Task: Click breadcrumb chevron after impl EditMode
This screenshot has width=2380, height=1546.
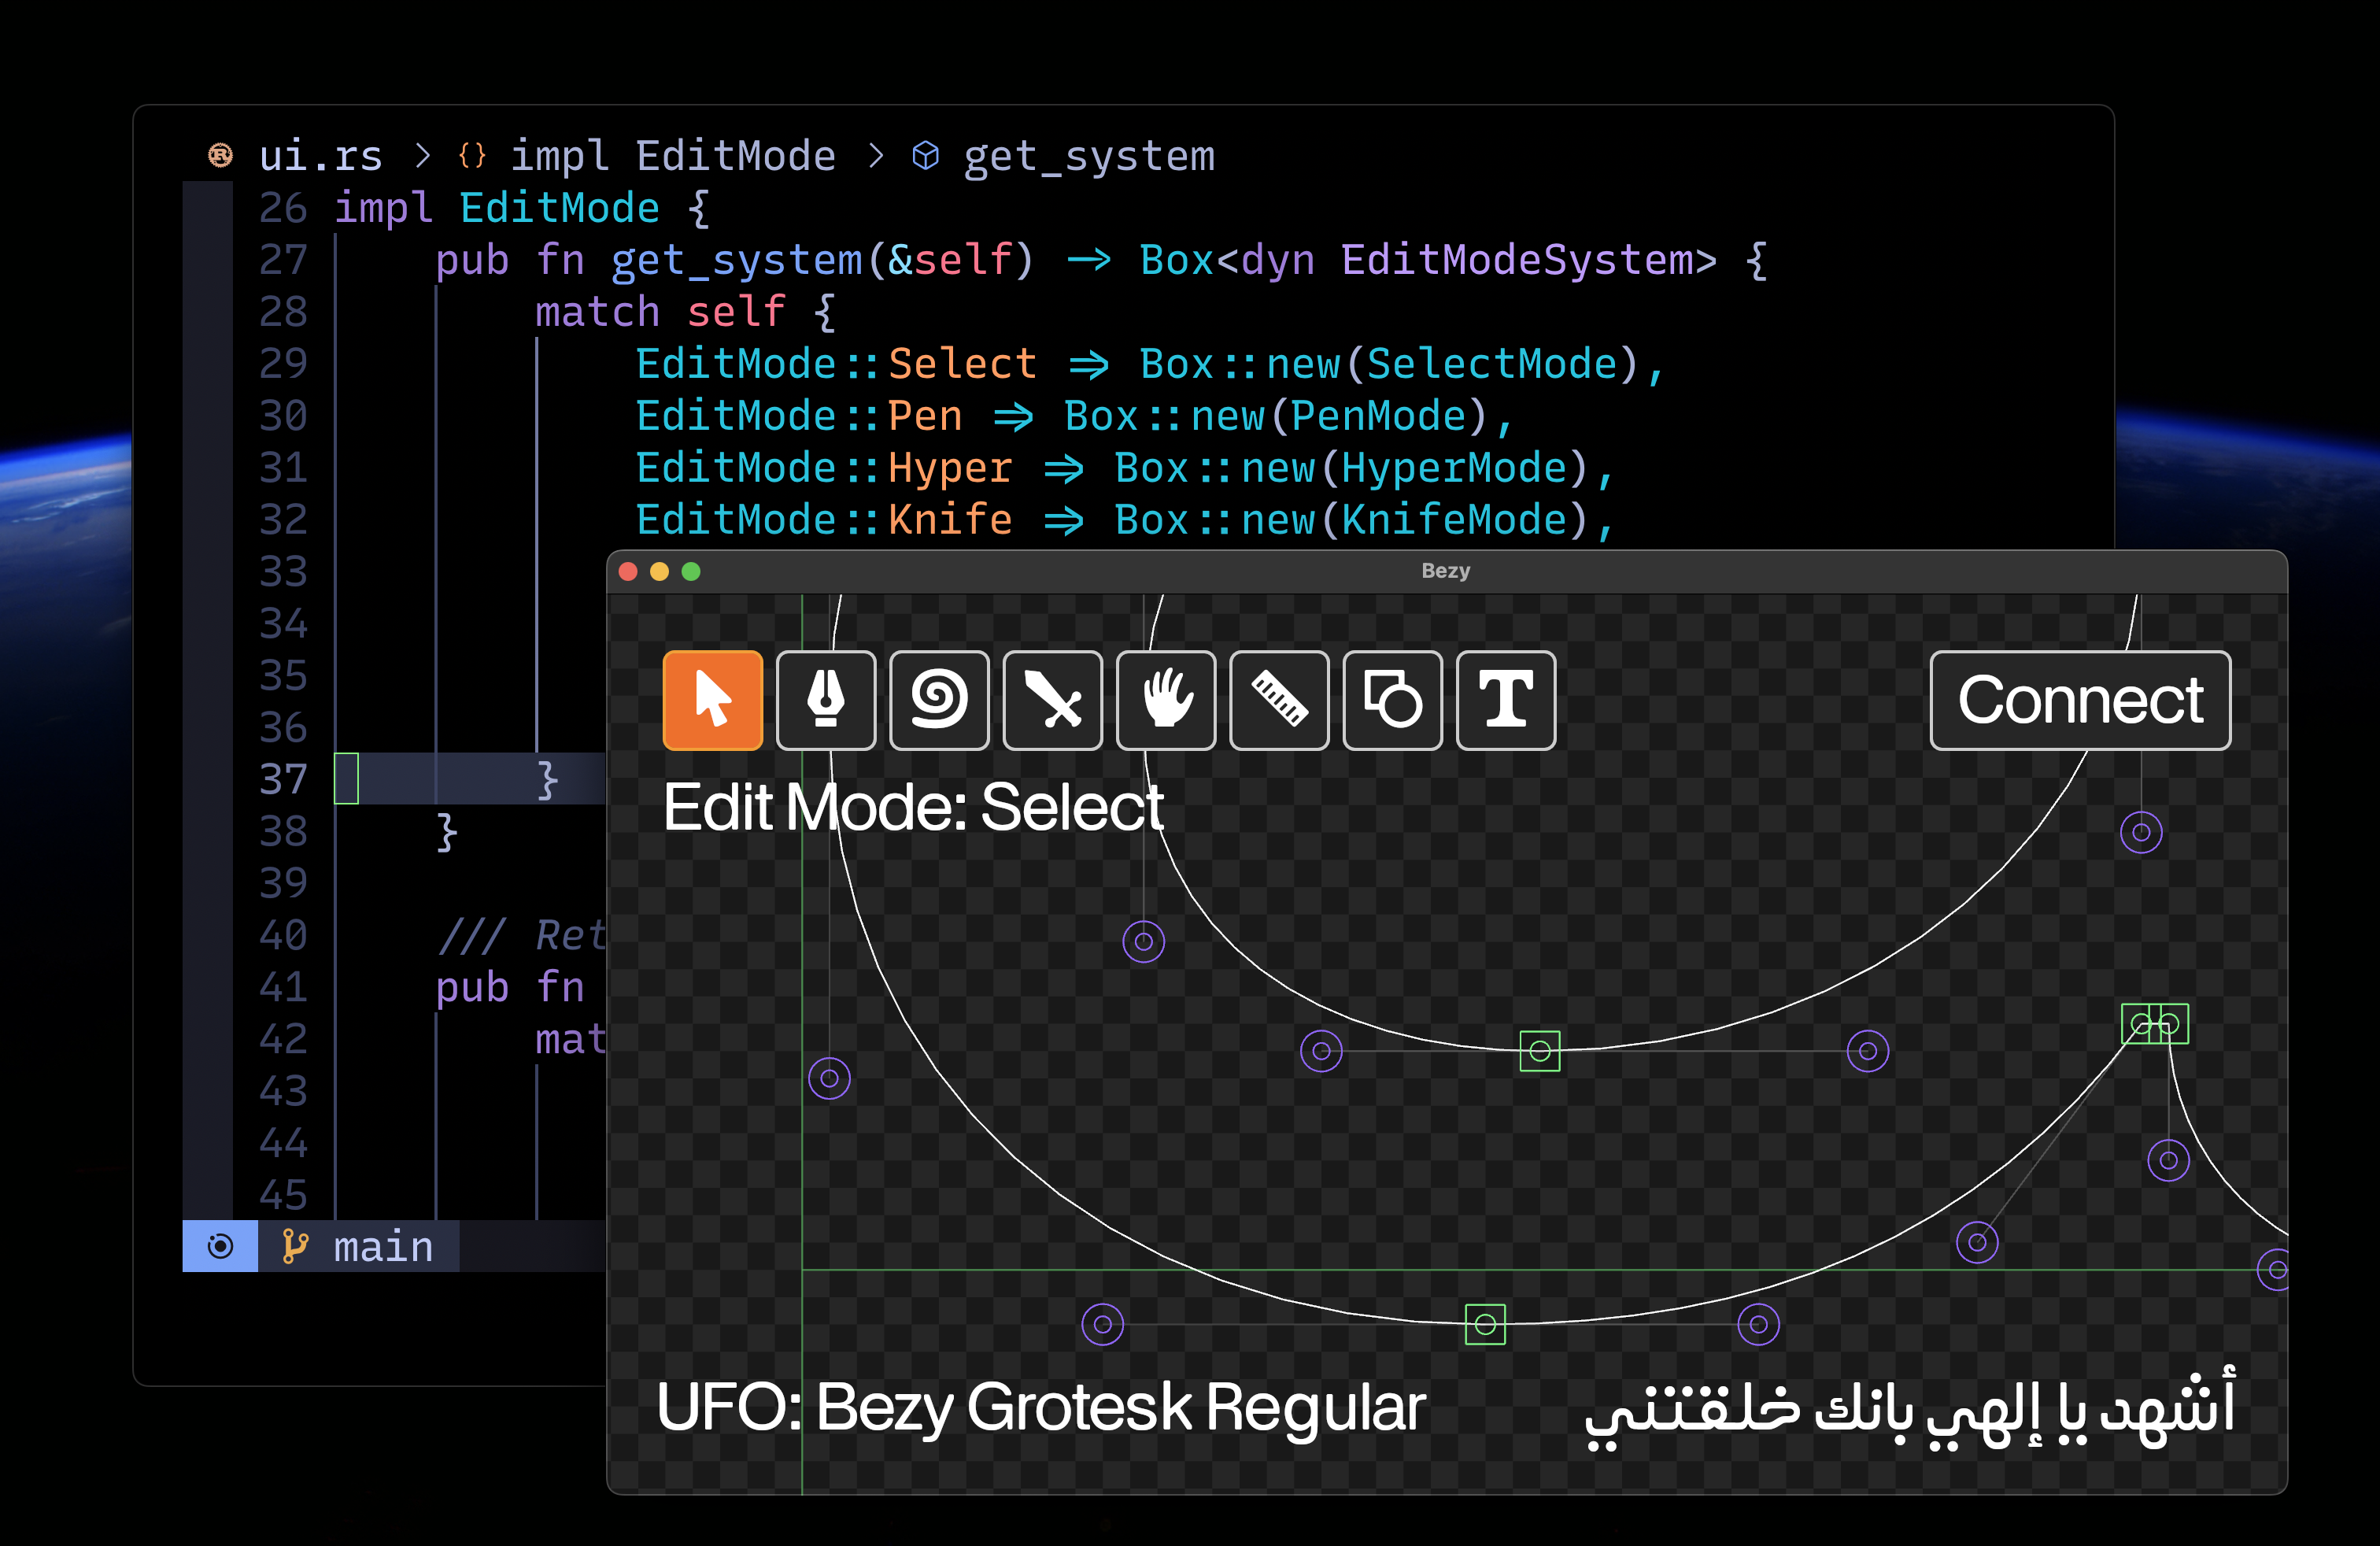Action: tap(876, 156)
